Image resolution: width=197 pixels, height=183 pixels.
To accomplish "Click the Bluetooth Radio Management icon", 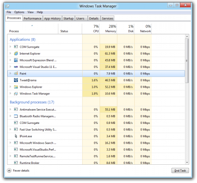I will click(16, 116).
